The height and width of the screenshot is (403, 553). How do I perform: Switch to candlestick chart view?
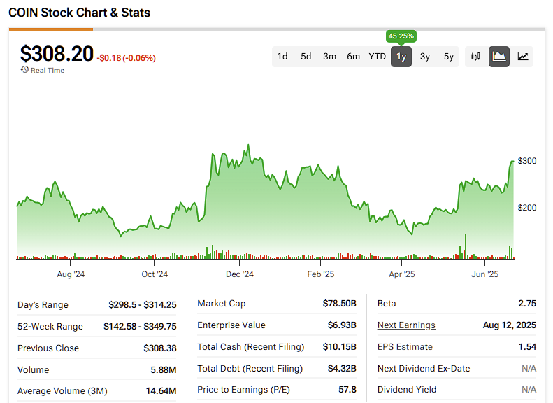coord(476,57)
